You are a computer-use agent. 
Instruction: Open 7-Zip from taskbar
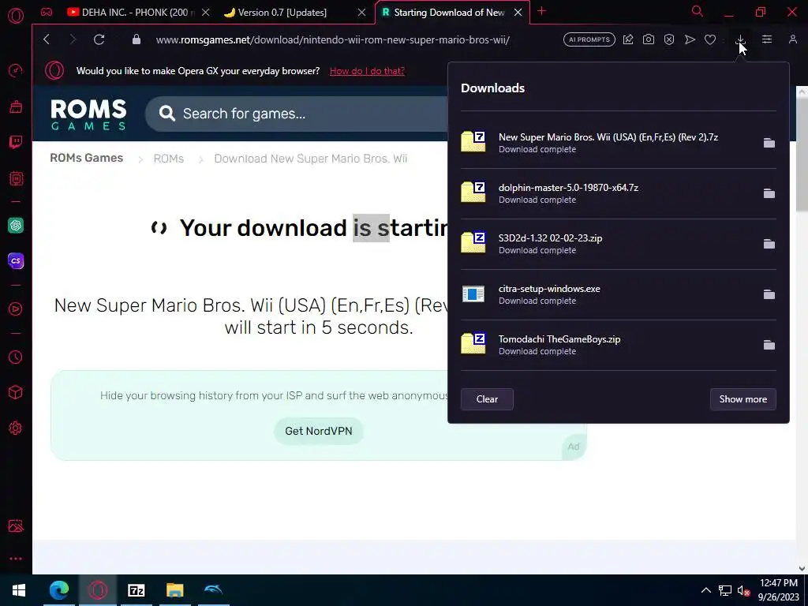tap(136, 590)
